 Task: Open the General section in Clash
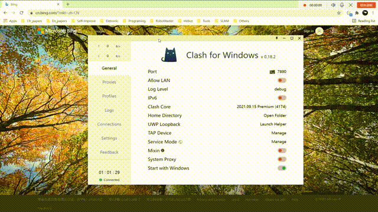[x=109, y=68]
